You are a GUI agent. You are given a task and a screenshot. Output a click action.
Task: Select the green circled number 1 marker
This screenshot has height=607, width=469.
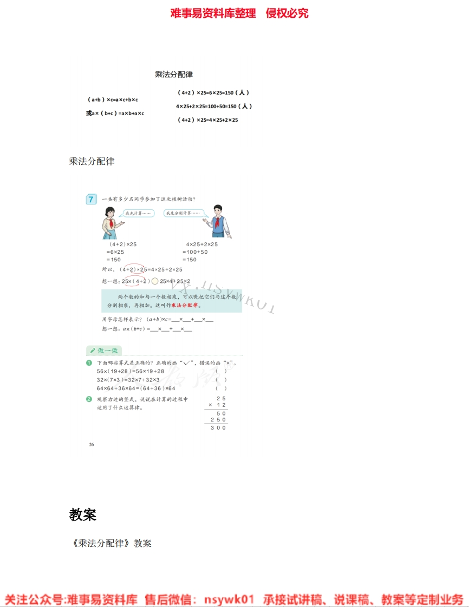pos(89,364)
